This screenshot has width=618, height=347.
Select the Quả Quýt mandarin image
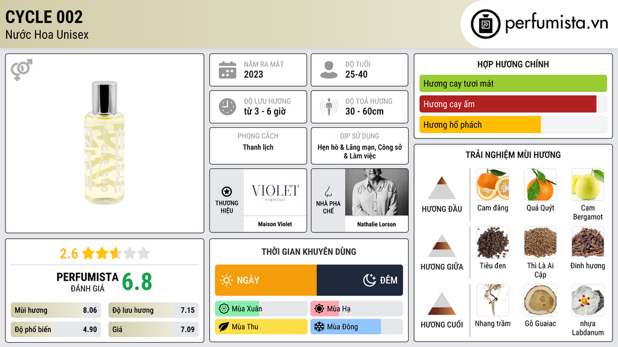pyautogui.click(x=540, y=185)
